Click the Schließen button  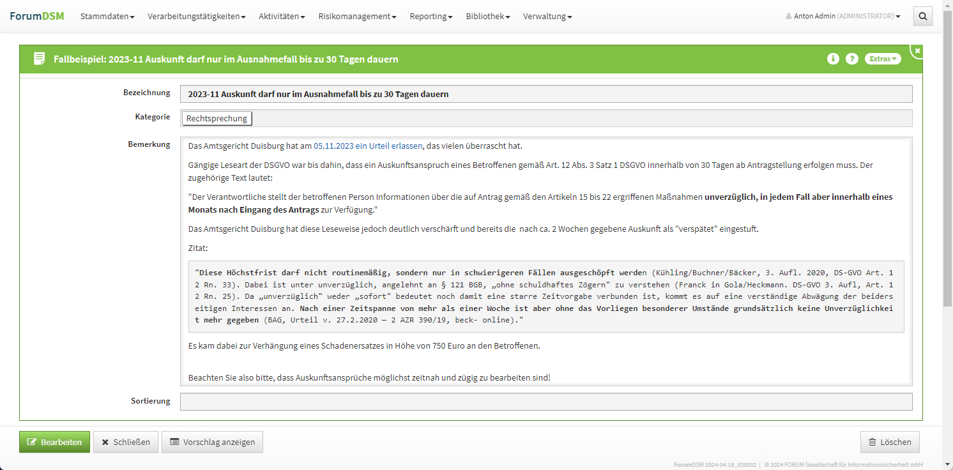[x=126, y=442]
